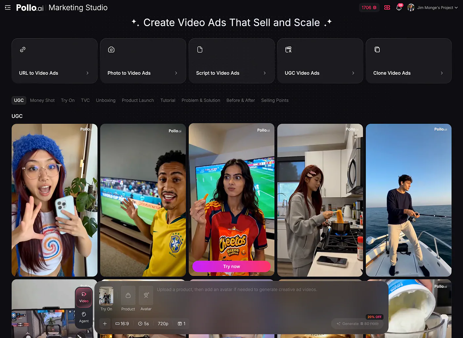This screenshot has width=463, height=338.
Task: Open the output count selector showing 1
Action: click(182, 324)
